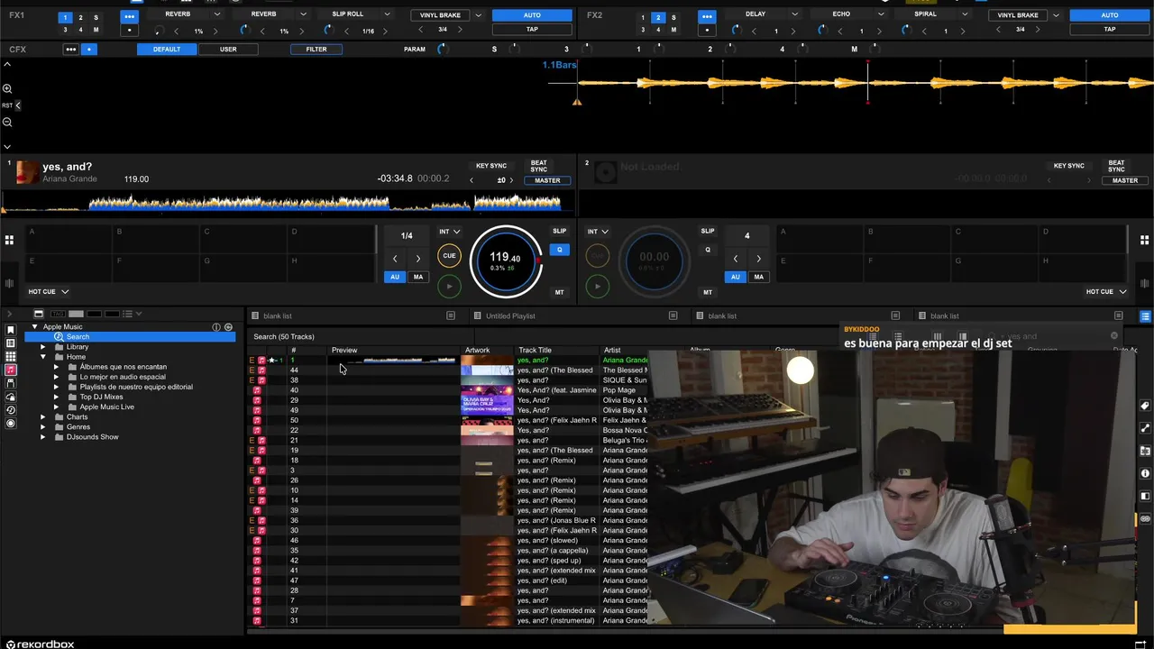The image size is (1154, 649).
Task: Click the deck 1 play button
Action: point(449,287)
